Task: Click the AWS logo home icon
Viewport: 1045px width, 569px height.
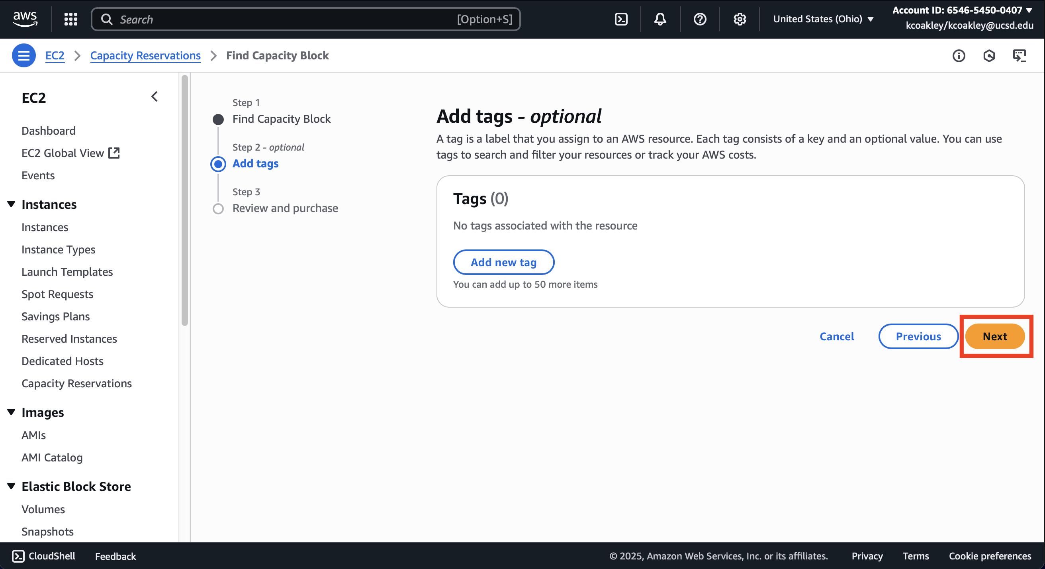Action: tap(25, 19)
